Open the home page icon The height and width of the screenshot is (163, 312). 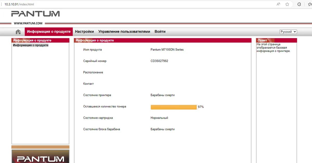[18, 32]
